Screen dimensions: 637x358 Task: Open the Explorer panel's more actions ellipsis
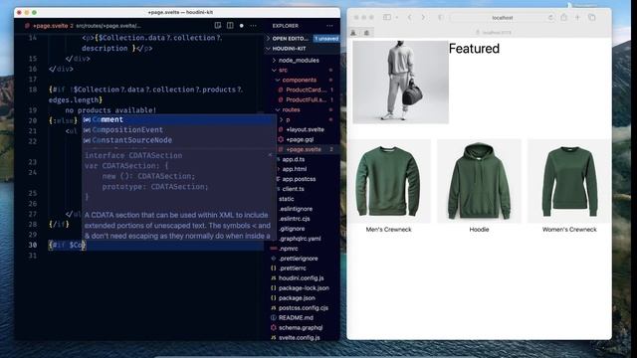(x=329, y=26)
